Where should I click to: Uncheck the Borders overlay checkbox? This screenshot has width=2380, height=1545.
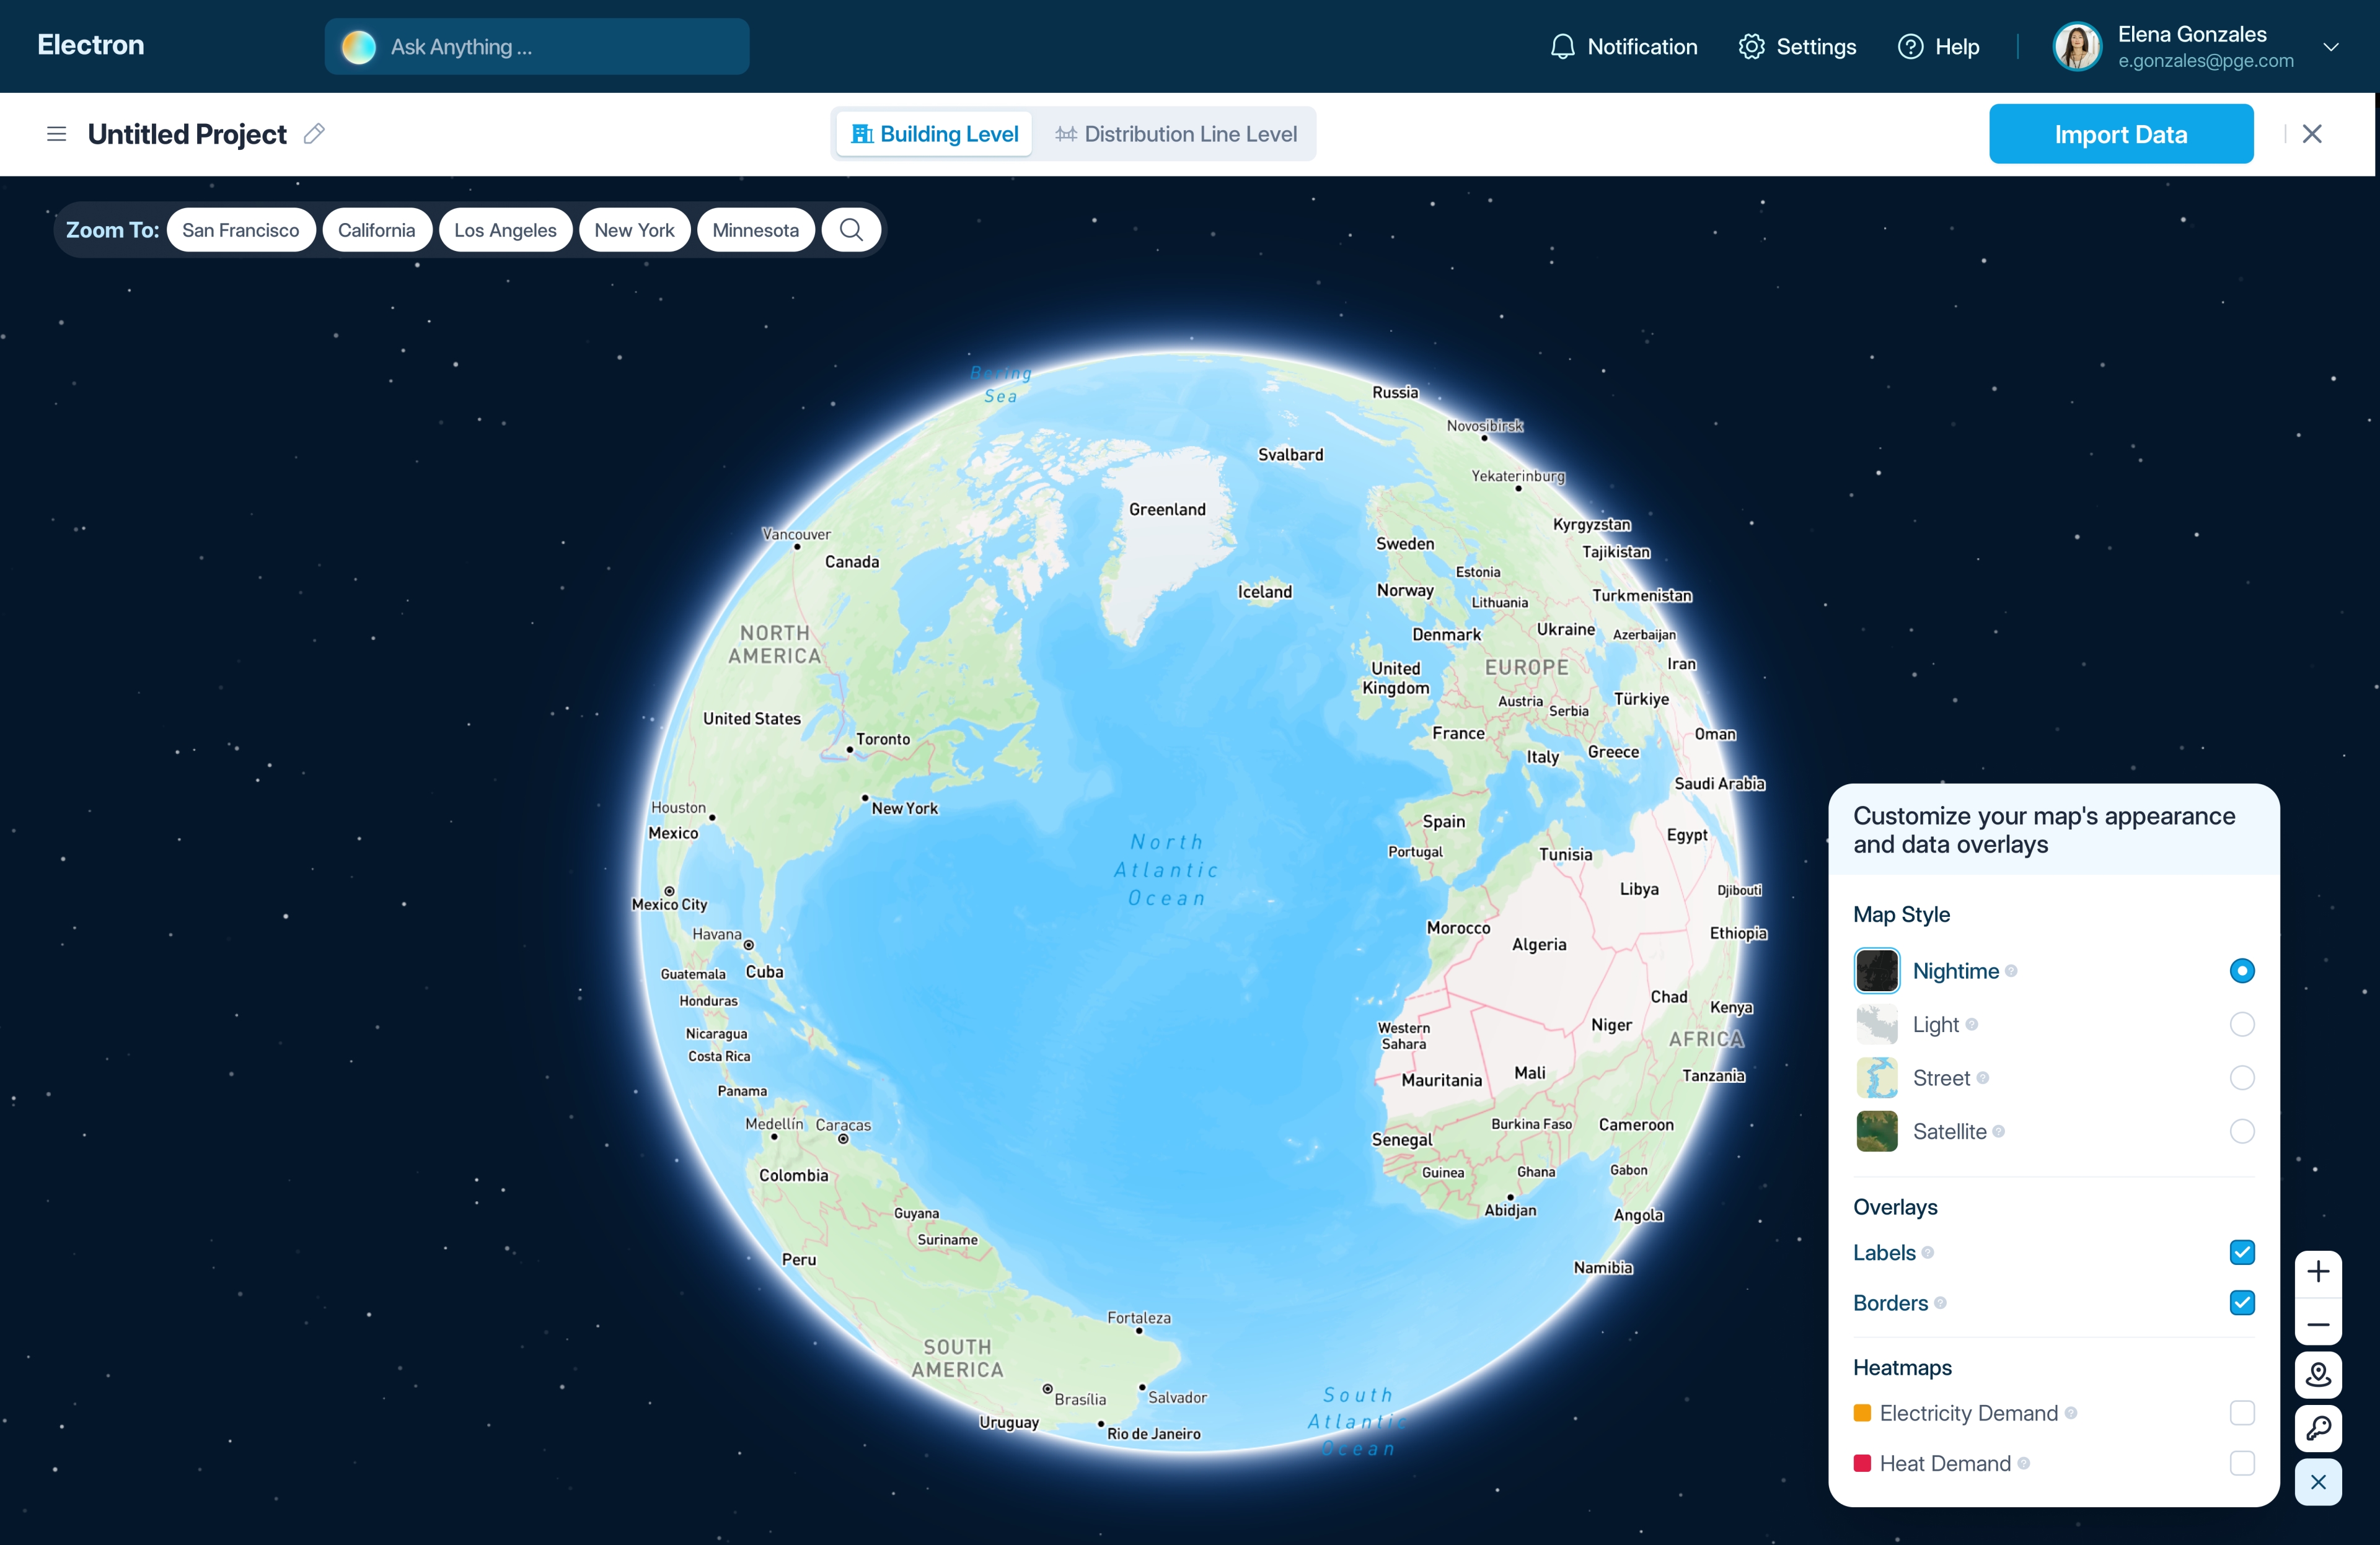tap(2242, 1302)
